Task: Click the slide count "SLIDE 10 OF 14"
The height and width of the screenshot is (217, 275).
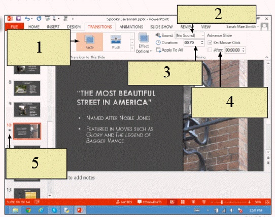Action: 18,202
